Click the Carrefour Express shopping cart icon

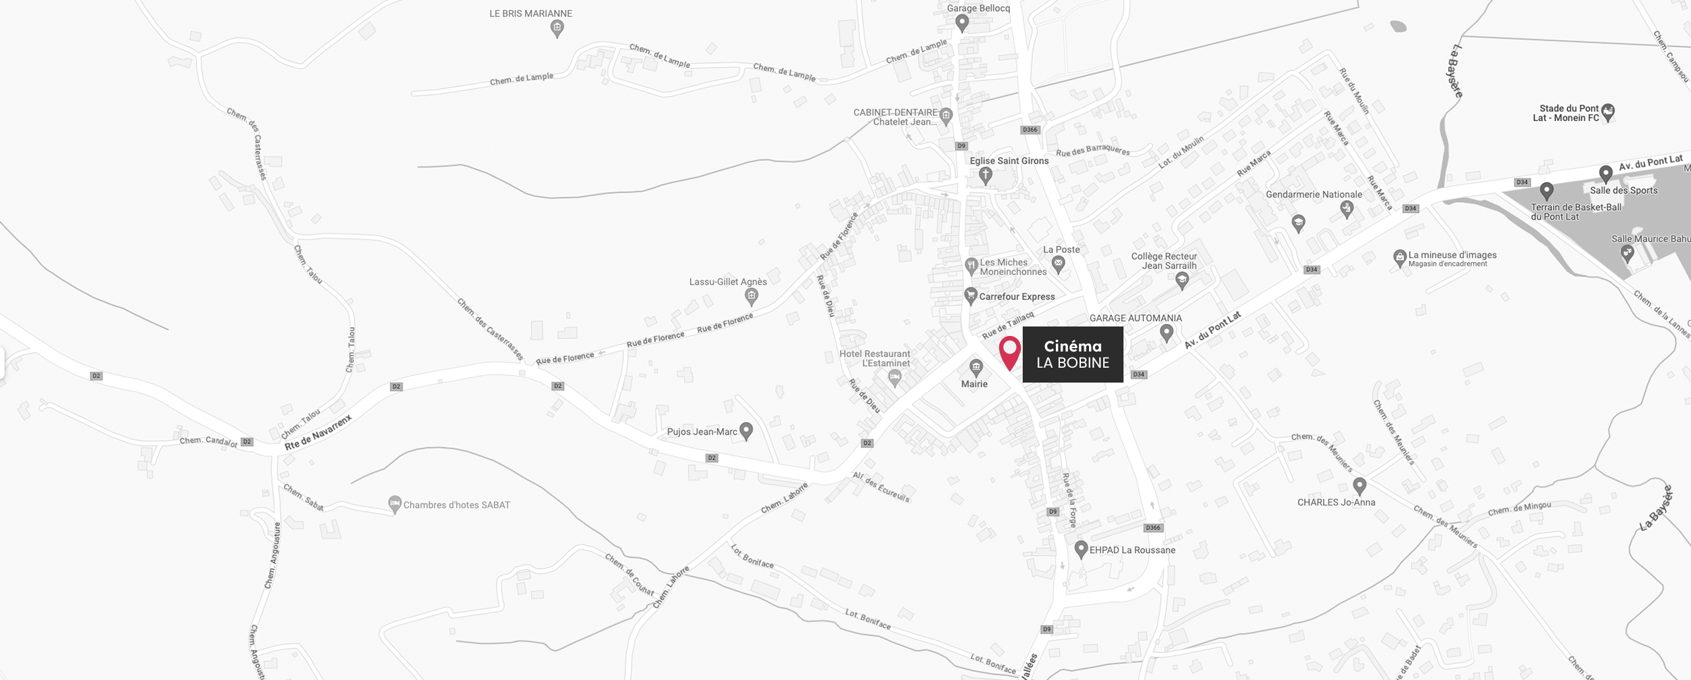[x=971, y=296]
